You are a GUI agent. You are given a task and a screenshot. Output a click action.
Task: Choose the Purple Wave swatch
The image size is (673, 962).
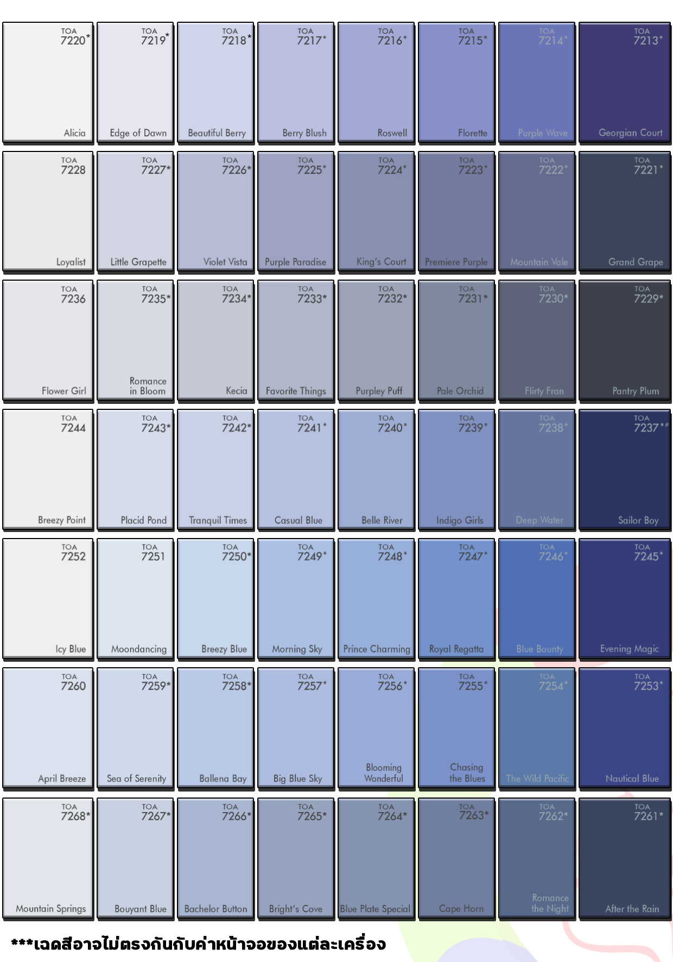click(537, 83)
